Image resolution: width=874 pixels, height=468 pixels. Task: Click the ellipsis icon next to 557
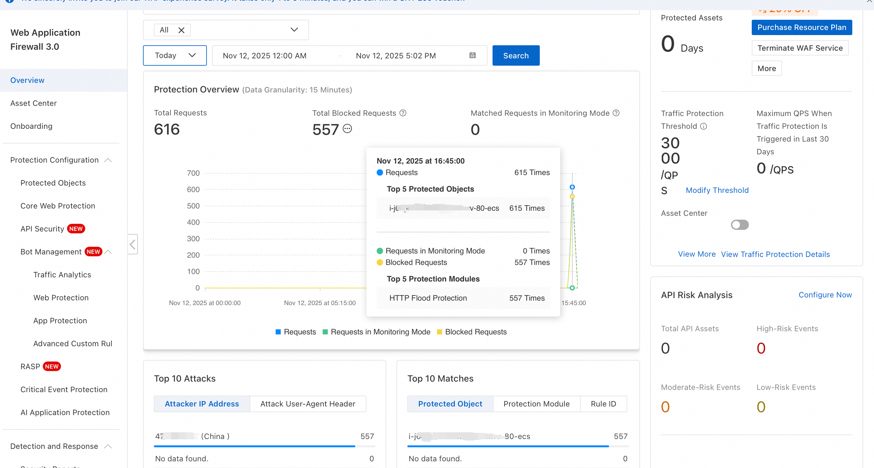coord(347,129)
